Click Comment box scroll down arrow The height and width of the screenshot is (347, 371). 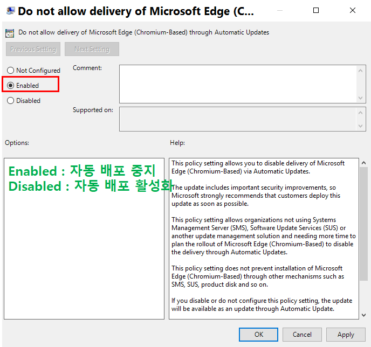click(360, 98)
